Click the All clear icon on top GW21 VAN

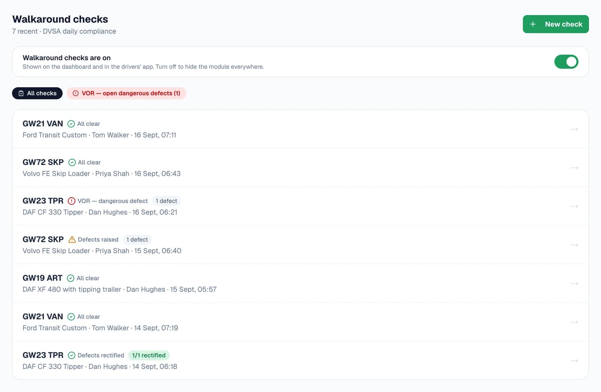tap(71, 124)
